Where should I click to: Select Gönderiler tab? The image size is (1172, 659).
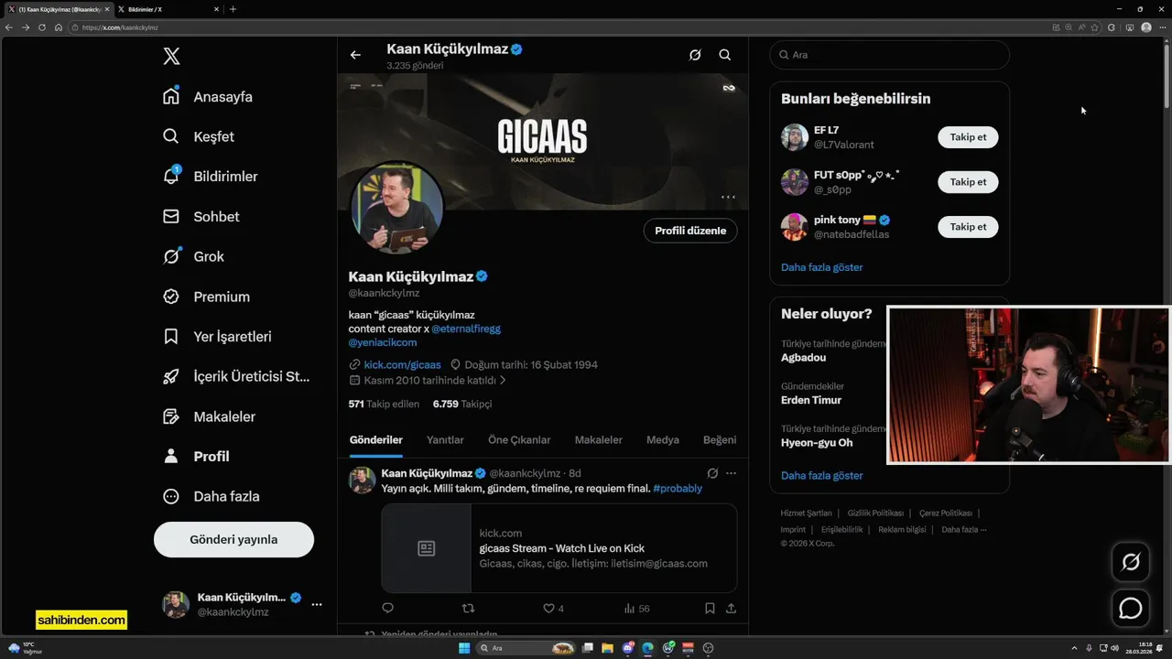376,440
